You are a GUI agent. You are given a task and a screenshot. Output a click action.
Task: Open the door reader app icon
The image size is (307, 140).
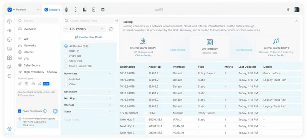click(x=76, y=10)
